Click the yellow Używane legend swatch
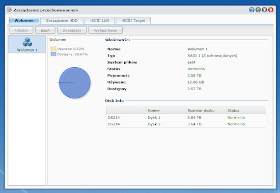Image resolution: width=280 pixels, height=193 pixels. 53,48
